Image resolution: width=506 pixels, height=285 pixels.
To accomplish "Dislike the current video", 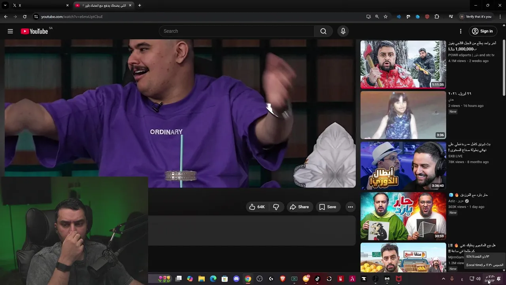I will pos(276,207).
